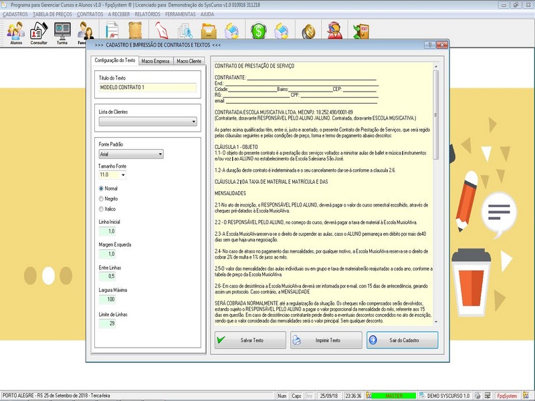Click the Título do Texto input field
The width and height of the screenshot is (535, 401).
147,88
